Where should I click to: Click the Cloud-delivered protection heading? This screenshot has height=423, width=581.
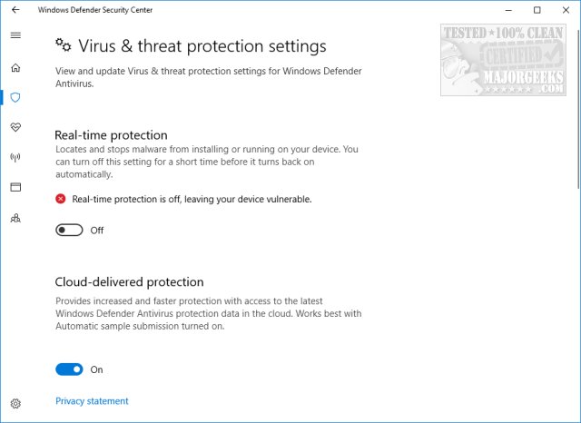coord(129,282)
